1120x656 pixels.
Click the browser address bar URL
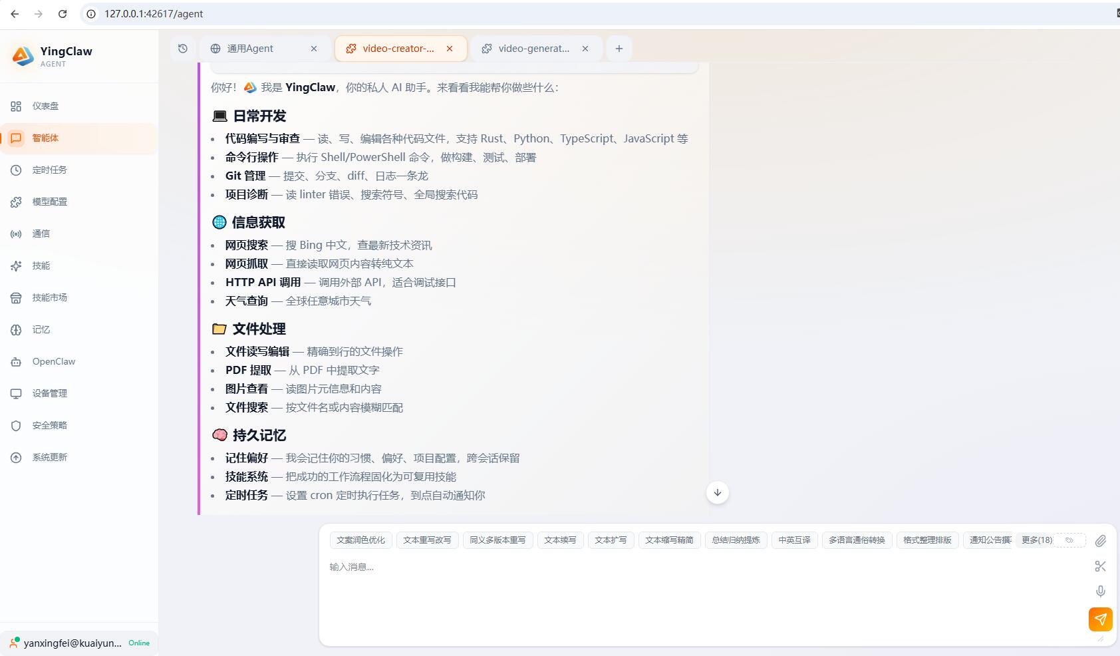coord(154,13)
